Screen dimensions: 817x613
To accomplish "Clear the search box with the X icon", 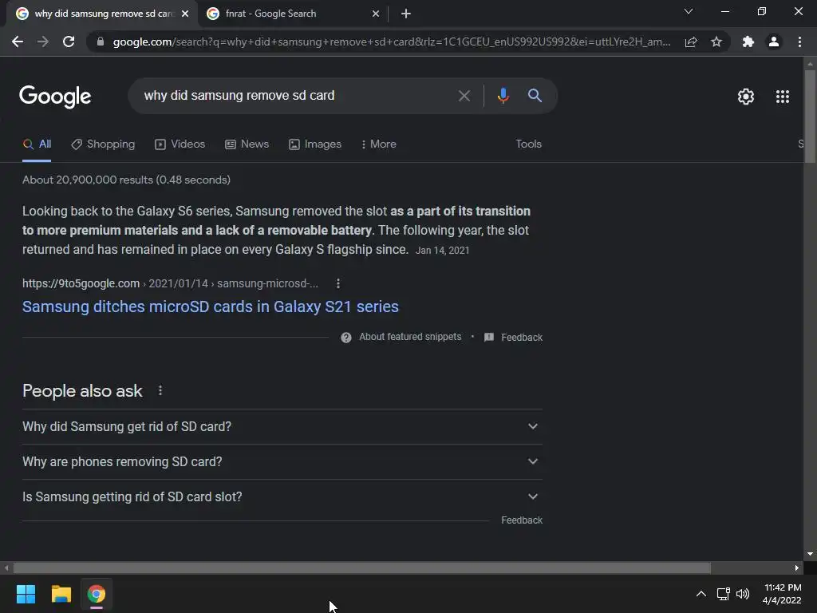I will (464, 96).
